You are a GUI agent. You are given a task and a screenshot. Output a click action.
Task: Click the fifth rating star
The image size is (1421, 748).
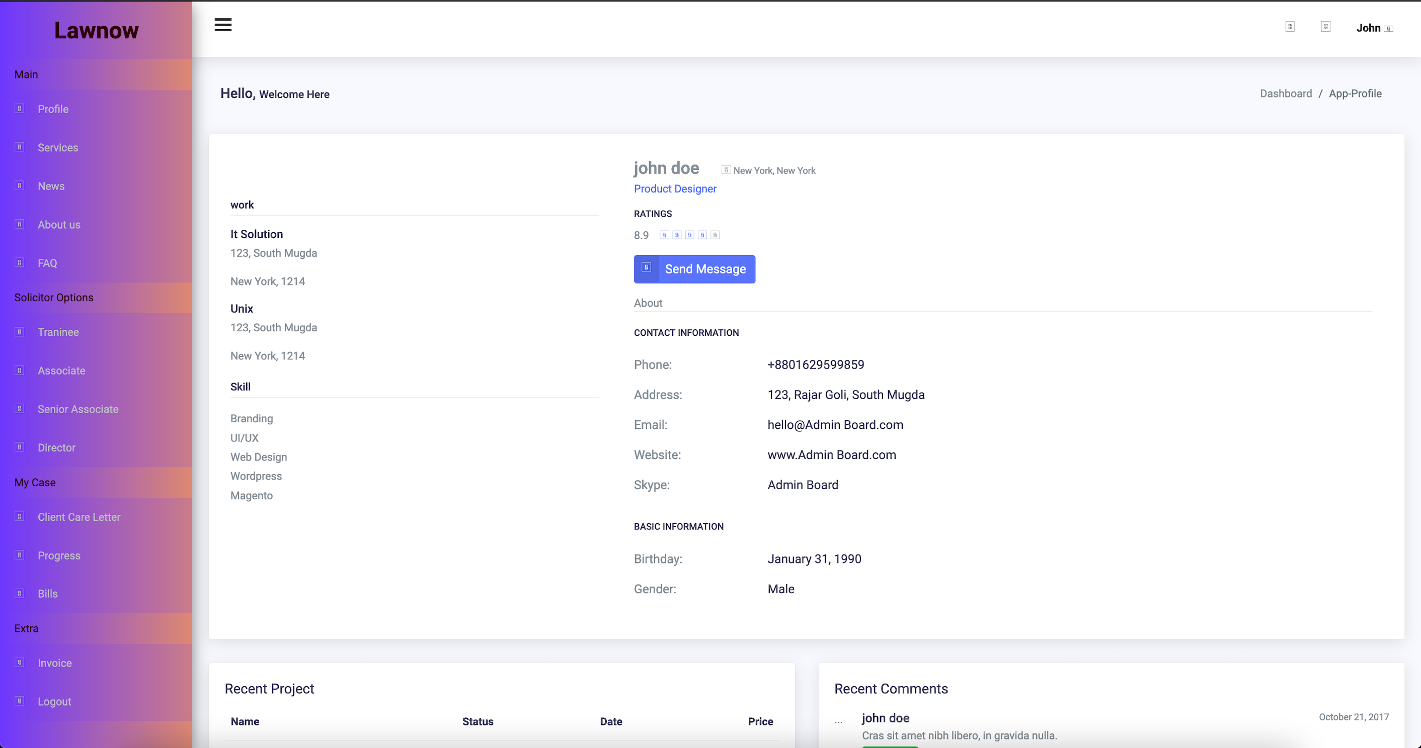pyautogui.click(x=715, y=235)
